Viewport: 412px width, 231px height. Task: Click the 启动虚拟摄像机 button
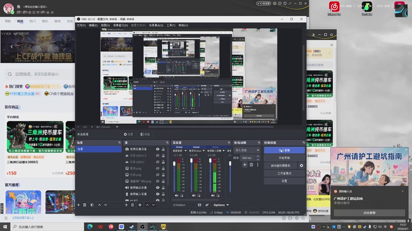(x=281, y=165)
